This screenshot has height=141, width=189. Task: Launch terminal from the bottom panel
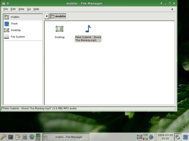pyautogui.click(x=11, y=137)
